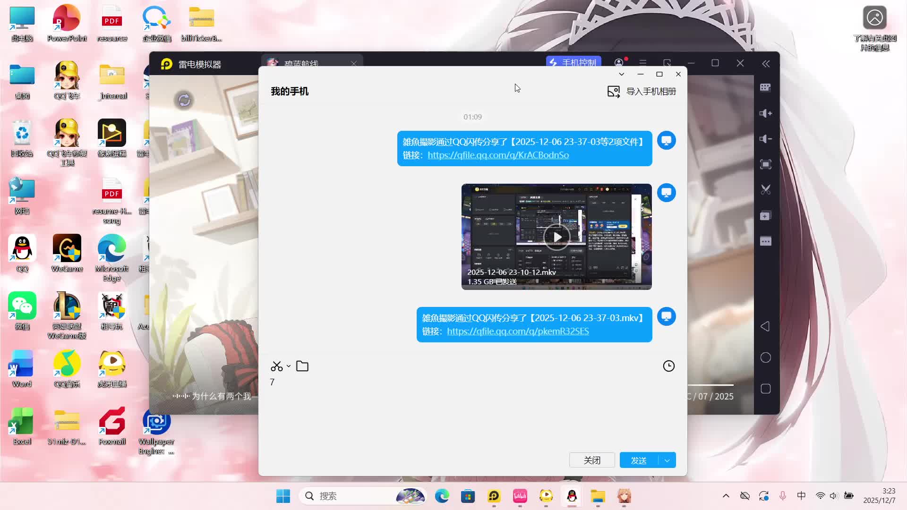This screenshot has width=907, height=510.
Task: Click the 关闭 button
Action: click(x=592, y=460)
